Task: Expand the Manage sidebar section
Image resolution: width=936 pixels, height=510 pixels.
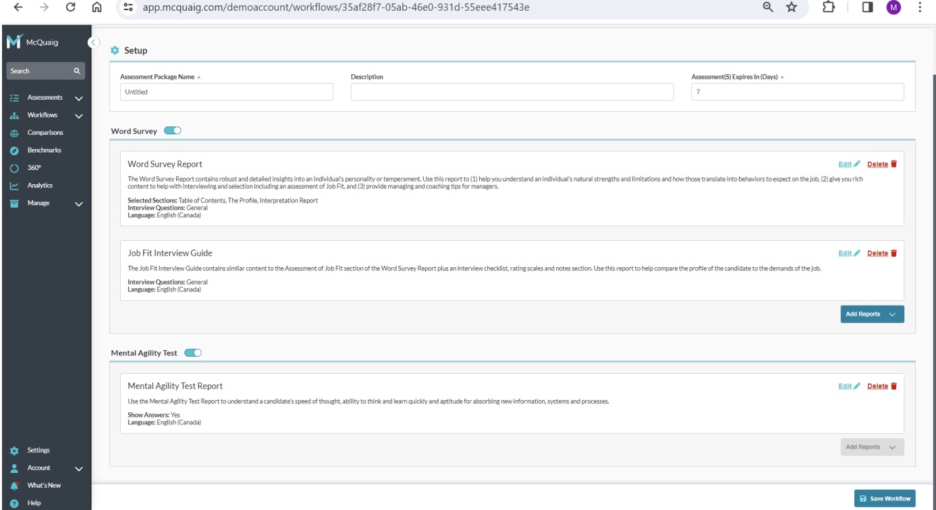Action: coord(78,204)
